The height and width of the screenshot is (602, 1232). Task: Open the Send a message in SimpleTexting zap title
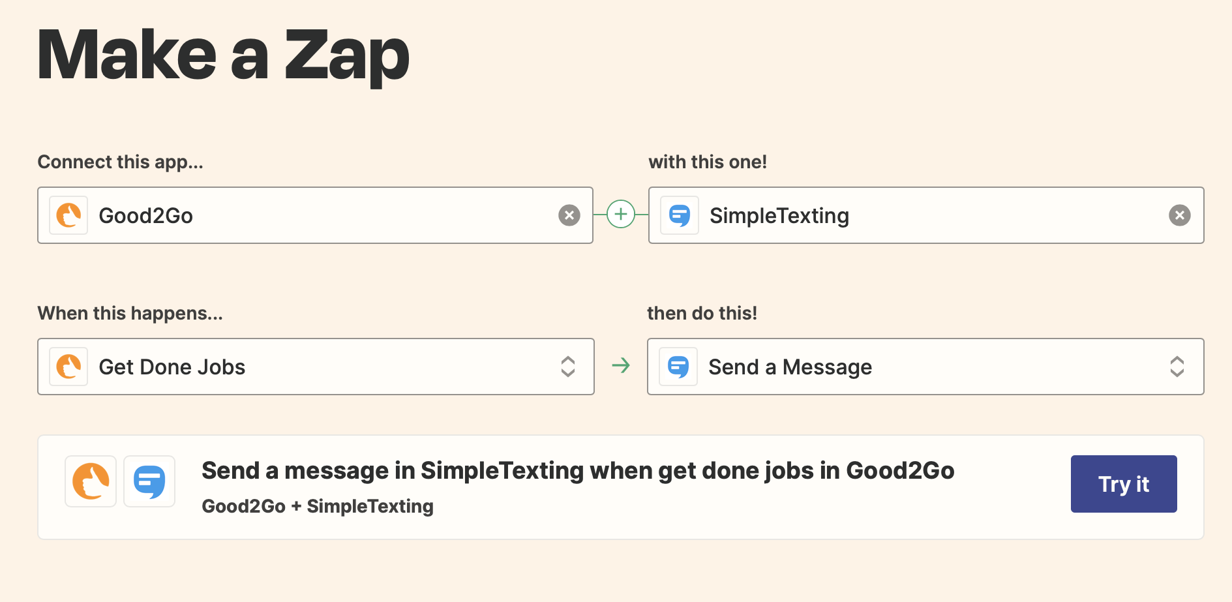click(x=578, y=471)
